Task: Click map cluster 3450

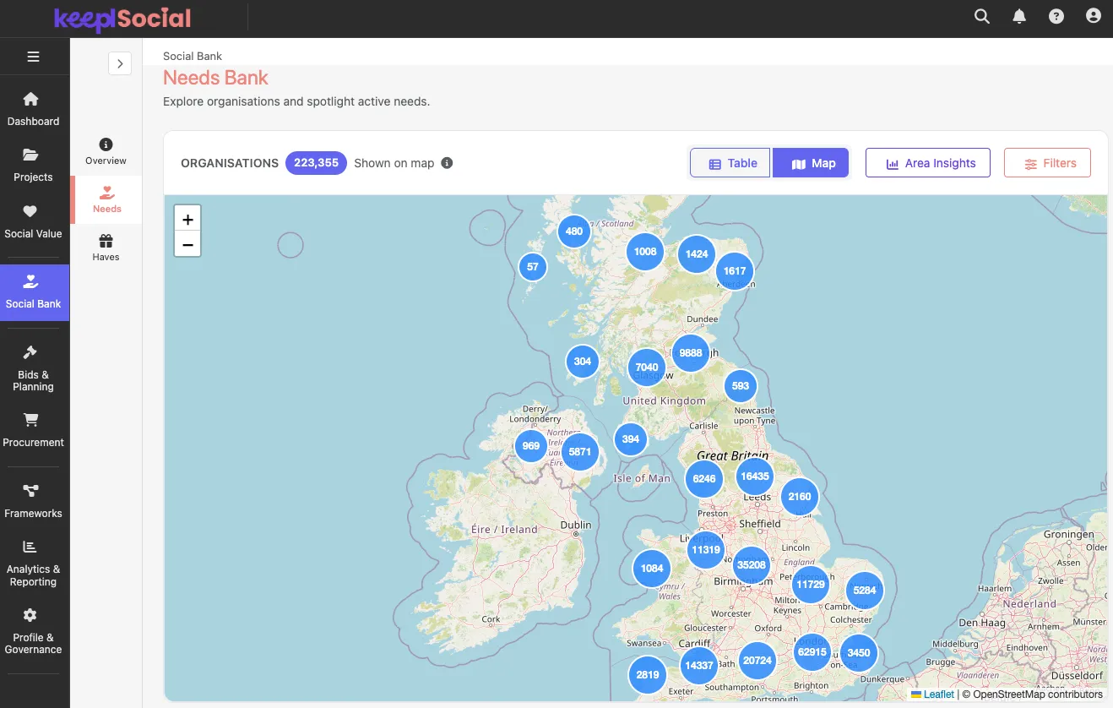Action: point(859,653)
